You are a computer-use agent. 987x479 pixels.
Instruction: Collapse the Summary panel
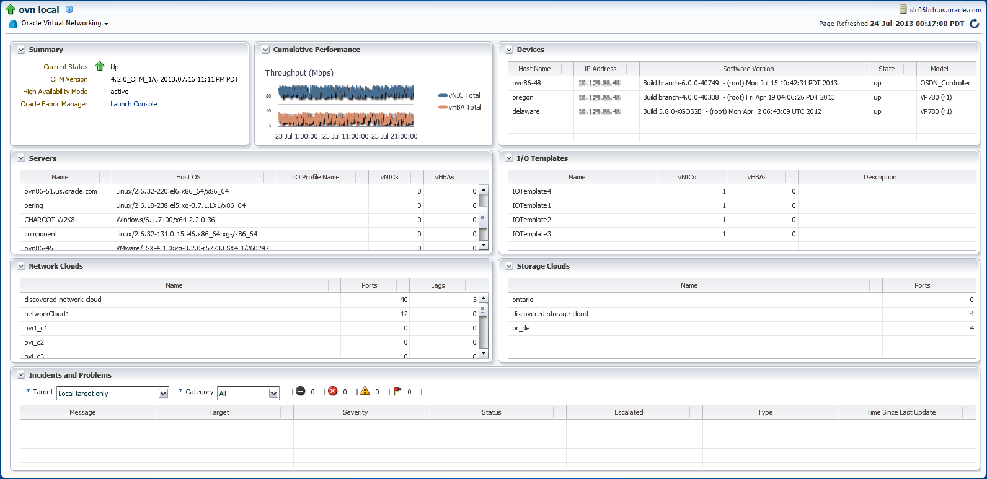click(21, 50)
